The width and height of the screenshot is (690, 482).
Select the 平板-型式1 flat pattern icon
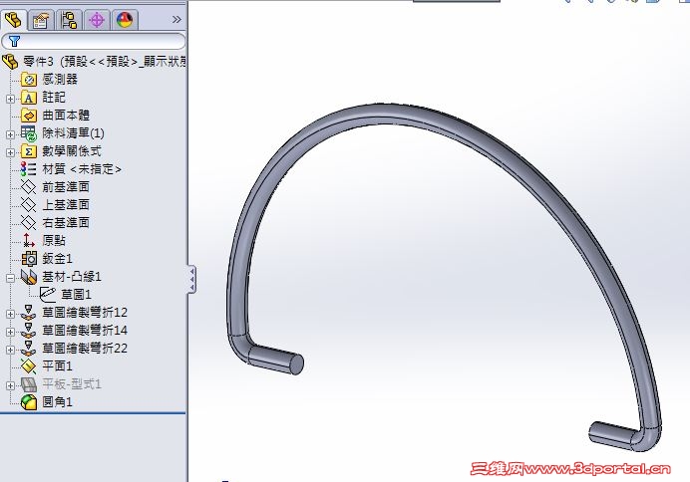click(x=29, y=384)
